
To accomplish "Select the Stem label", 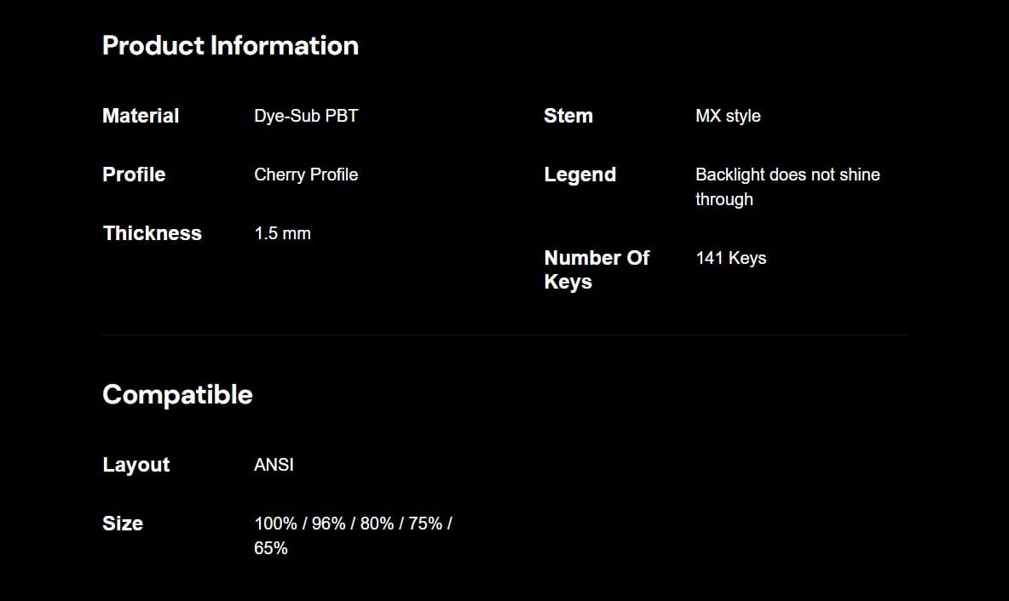I will pyautogui.click(x=568, y=116).
